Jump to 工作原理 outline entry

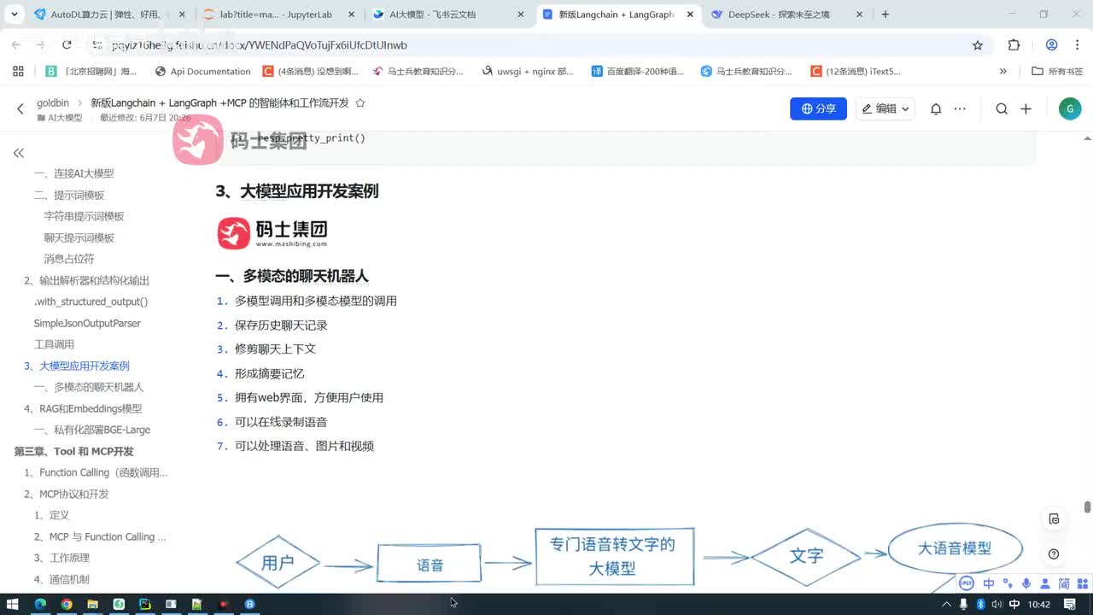(61, 558)
